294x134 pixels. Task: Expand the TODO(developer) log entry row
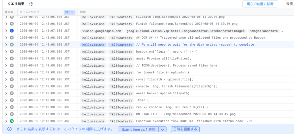pos(6,65)
